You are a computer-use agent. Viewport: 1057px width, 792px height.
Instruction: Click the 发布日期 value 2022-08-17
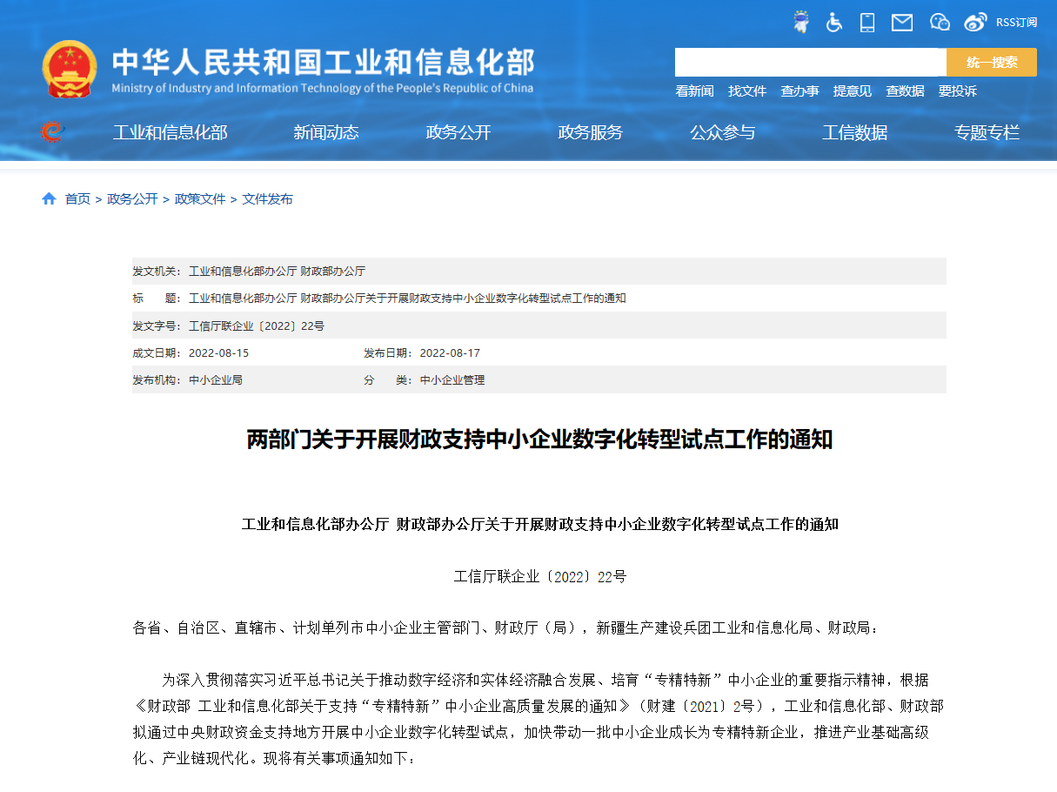pyautogui.click(x=450, y=352)
